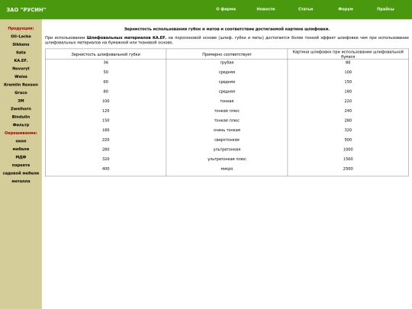This screenshot has width=412, height=309.
Task: Open the 'Статьи' section
Action: point(306,9)
